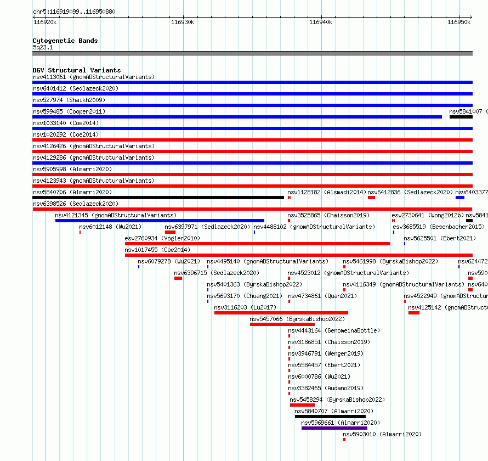Click the blue bar under nsv4113061

pos(252,82)
